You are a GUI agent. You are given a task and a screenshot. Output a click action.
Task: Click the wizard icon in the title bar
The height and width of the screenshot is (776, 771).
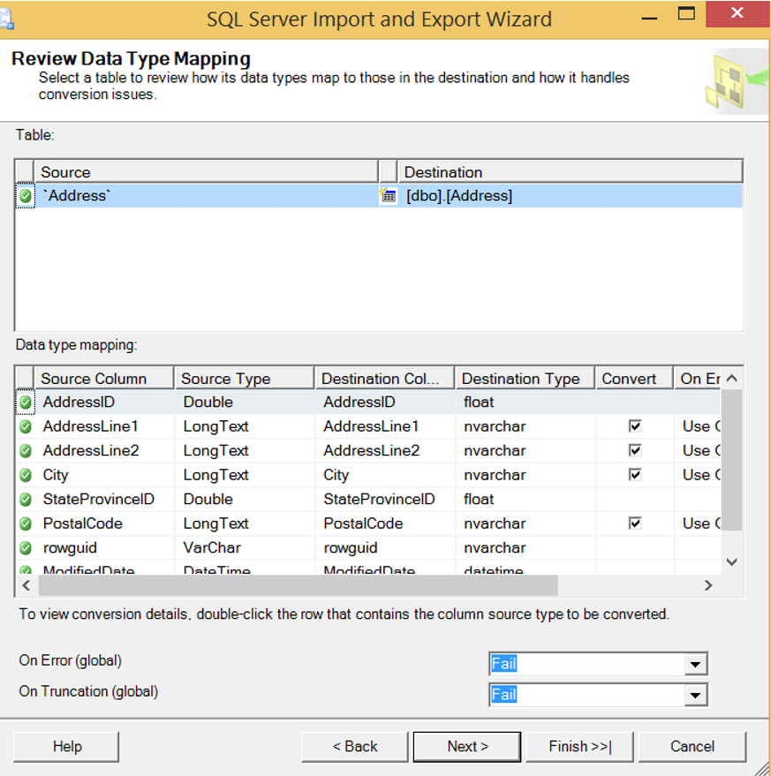pyautogui.click(x=6, y=19)
